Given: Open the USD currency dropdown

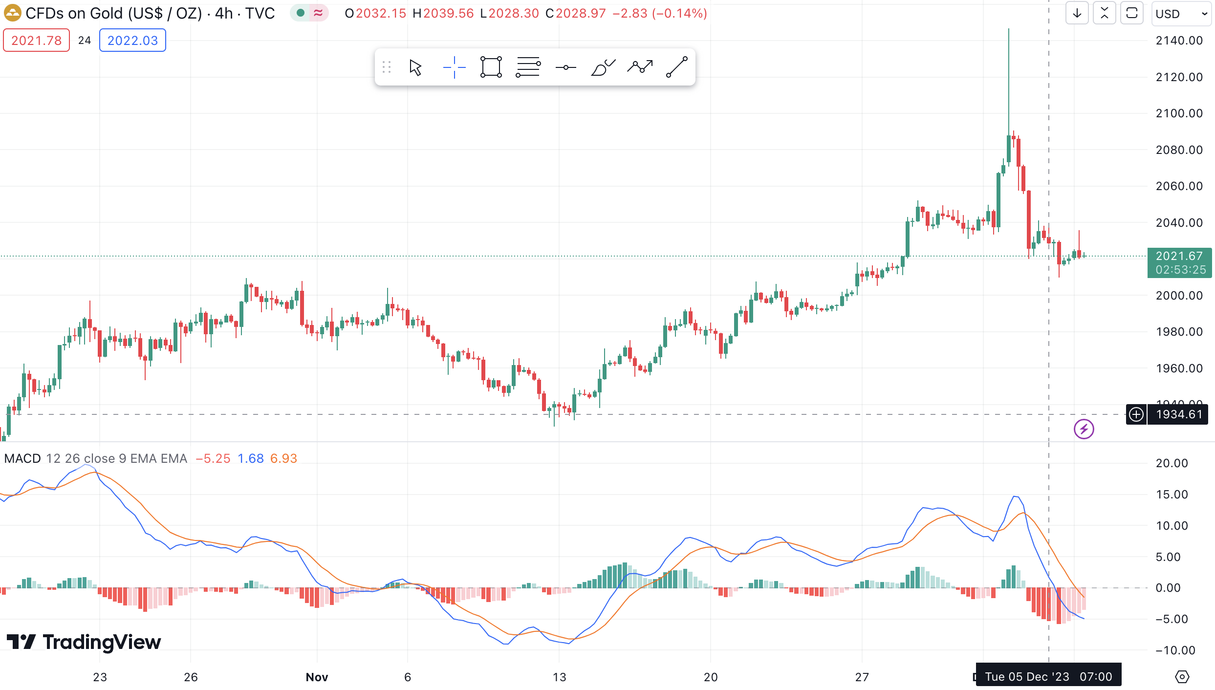Looking at the screenshot, I should click(1181, 14).
